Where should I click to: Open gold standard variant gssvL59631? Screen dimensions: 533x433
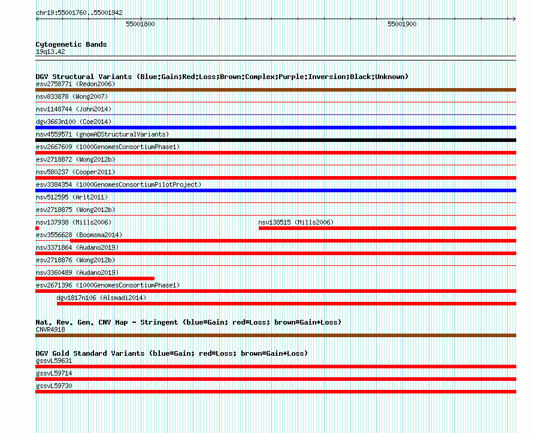(x=54, y=361)
